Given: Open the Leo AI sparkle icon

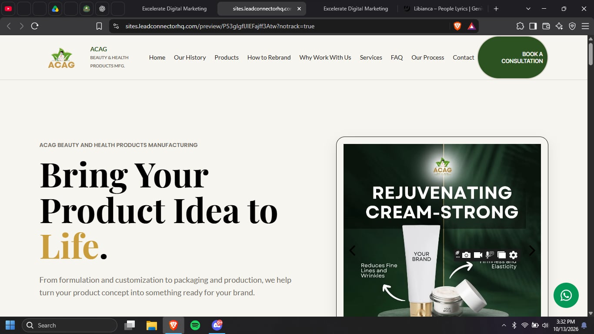Looking at the screenshot, I should [x=559, y=26].
